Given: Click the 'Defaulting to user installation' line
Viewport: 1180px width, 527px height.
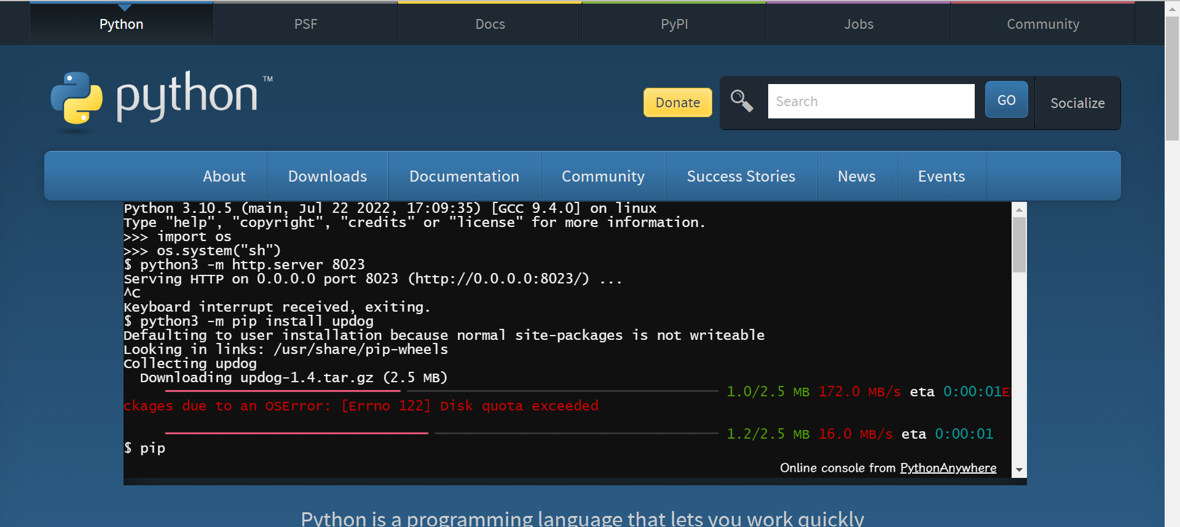Looking at the screenshot, I should 444,335.
